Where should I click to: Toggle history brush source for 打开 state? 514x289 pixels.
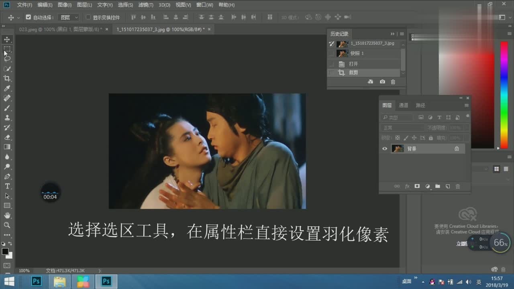331,64
